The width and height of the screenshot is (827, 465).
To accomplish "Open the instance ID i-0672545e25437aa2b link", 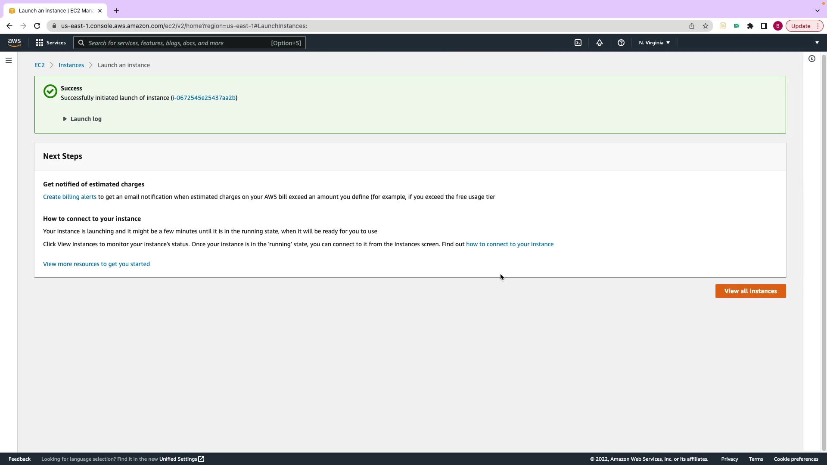I will pos(204,98).
